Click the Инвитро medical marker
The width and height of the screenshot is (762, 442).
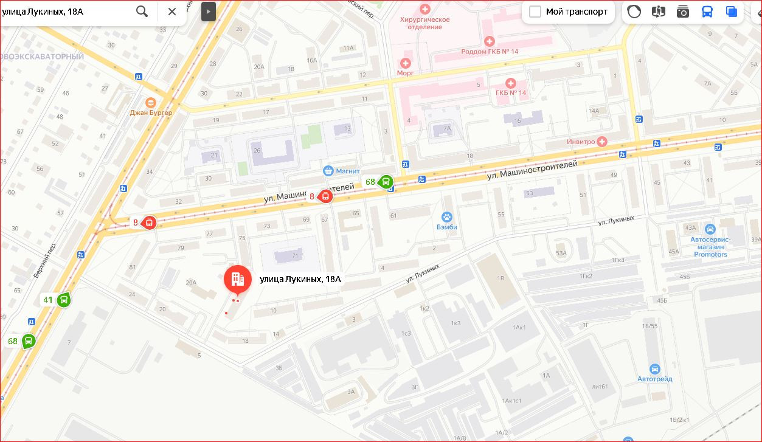[602, 142]
